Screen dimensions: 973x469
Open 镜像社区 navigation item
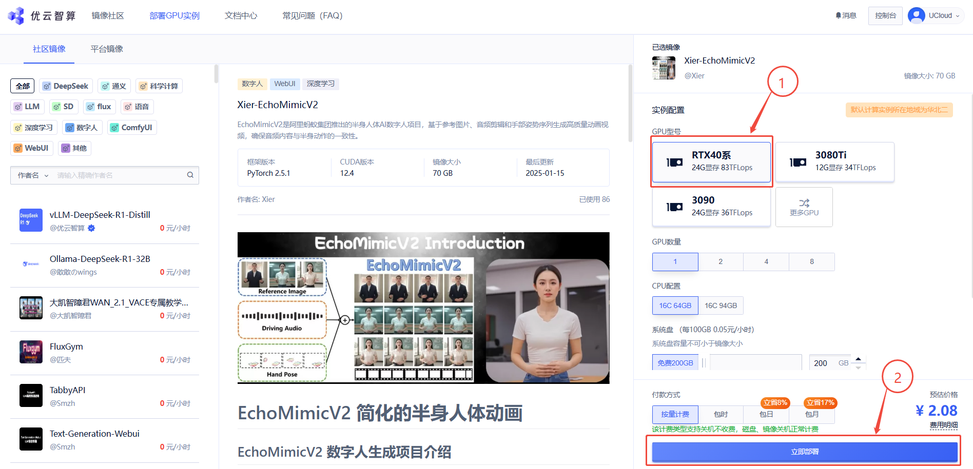108,16
